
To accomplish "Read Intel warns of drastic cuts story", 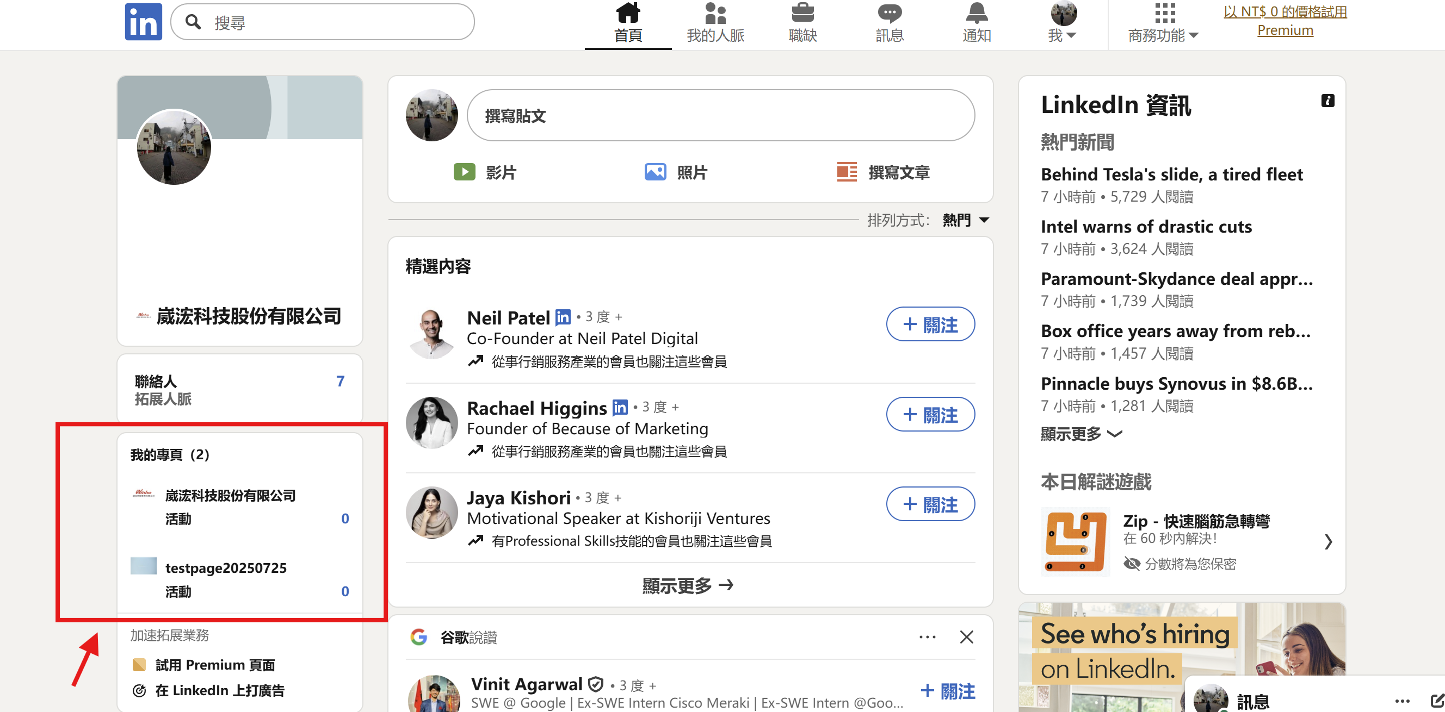I will point(1146,226).
